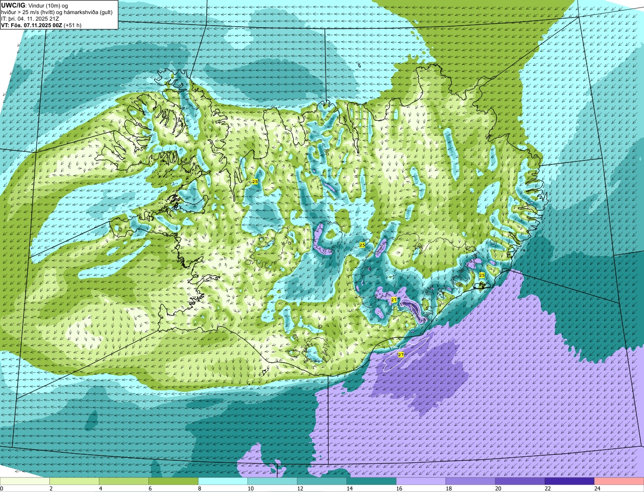Click the "2" label on the wind scale
Screen dimensions: 644x492
51,488
